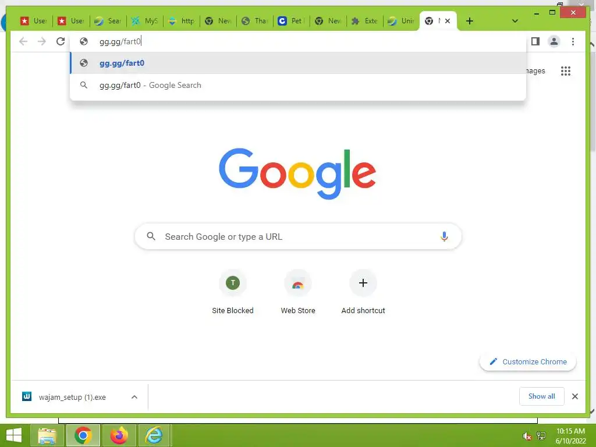The image size is (596, 447).
Task: Open the wajam_setup (1).exe download
Action: pos(72,397)
